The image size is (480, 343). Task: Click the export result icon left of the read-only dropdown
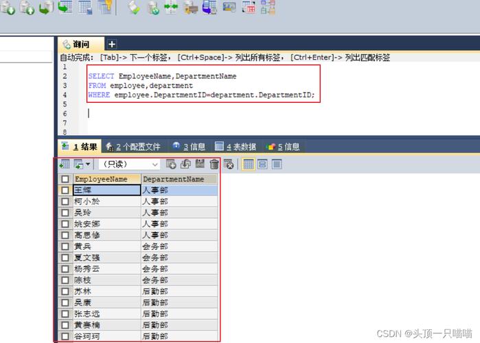click(x=65, y=165)
